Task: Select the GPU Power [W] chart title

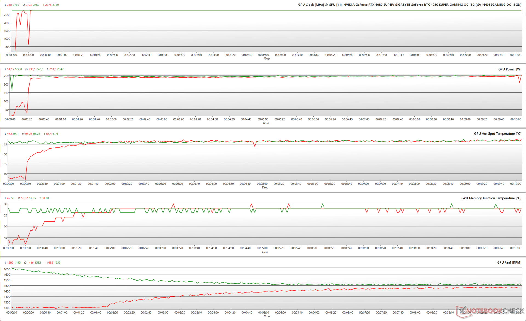Action: pos(510,69)
